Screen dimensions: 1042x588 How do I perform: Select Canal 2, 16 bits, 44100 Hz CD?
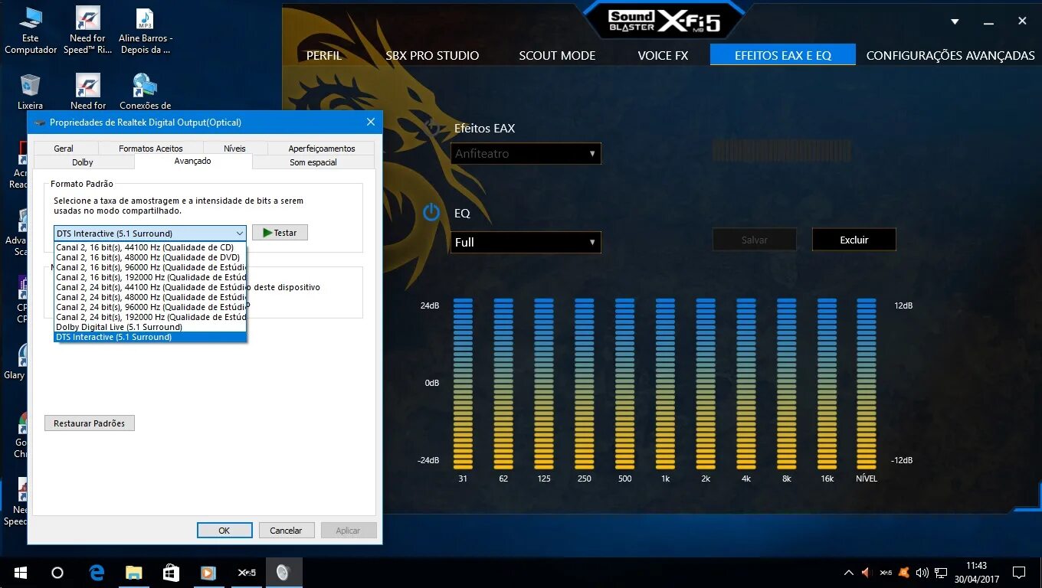tap(150, 247)
